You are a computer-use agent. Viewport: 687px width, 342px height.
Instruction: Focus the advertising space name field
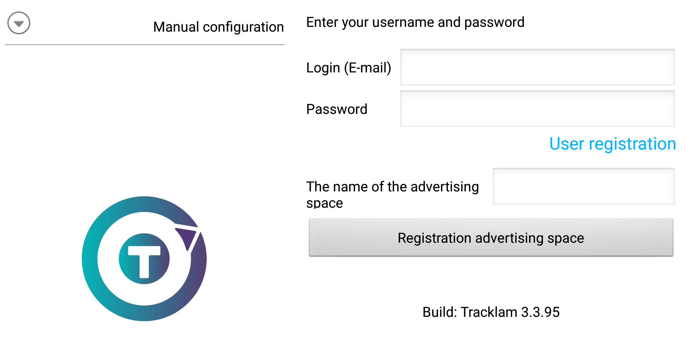point(584,186)
